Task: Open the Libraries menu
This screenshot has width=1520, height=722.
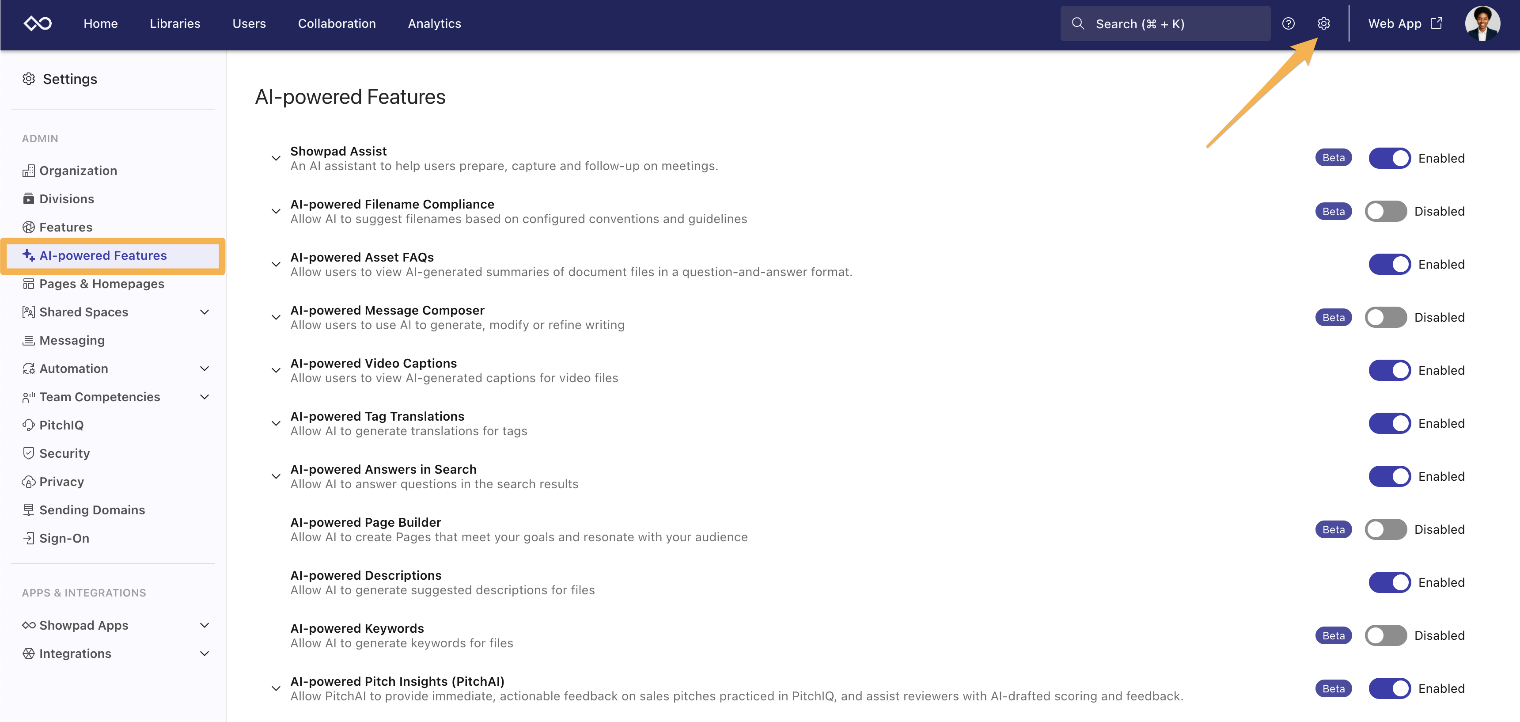Action: click(x=174, y=23)
